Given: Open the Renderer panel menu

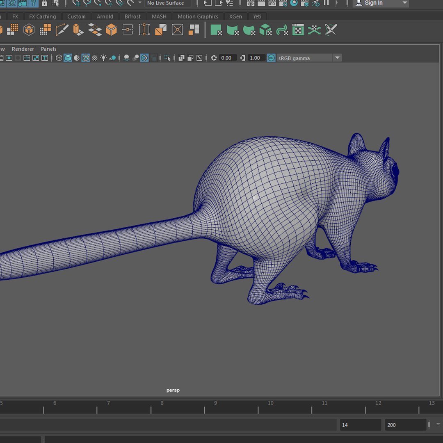Looking at the screenshot, I should tap(23, 49).
